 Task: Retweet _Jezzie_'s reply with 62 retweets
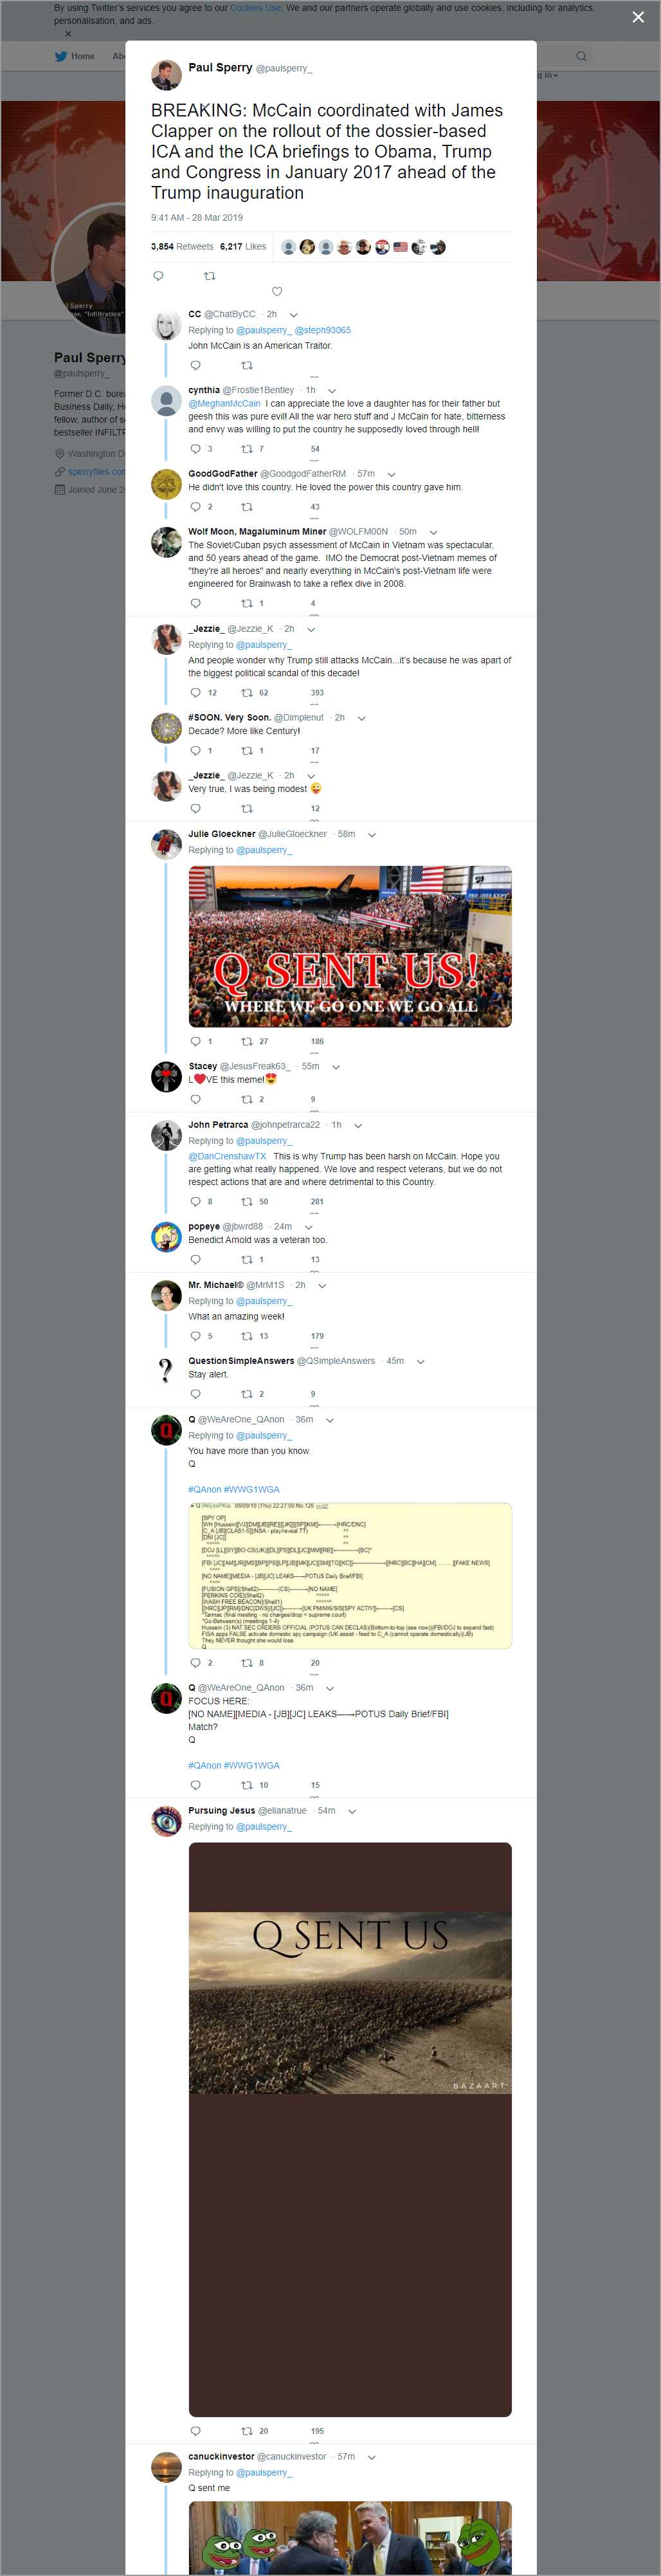click(246, 692)
